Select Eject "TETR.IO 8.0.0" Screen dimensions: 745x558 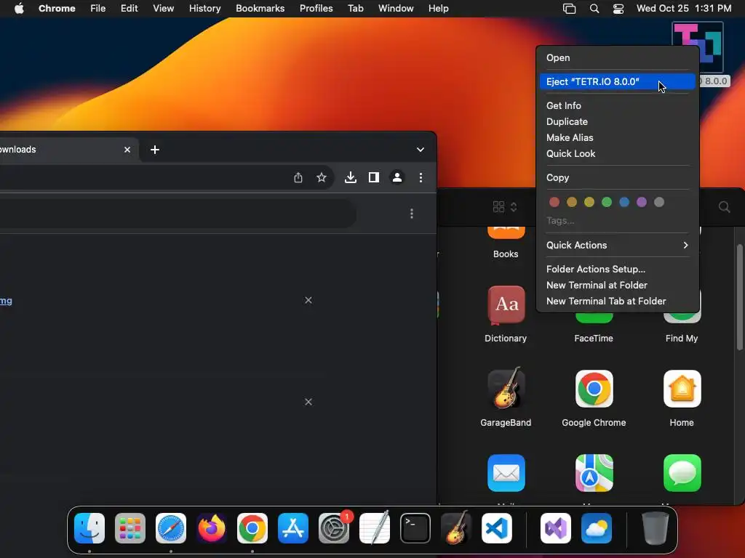[x=617, y=81]
